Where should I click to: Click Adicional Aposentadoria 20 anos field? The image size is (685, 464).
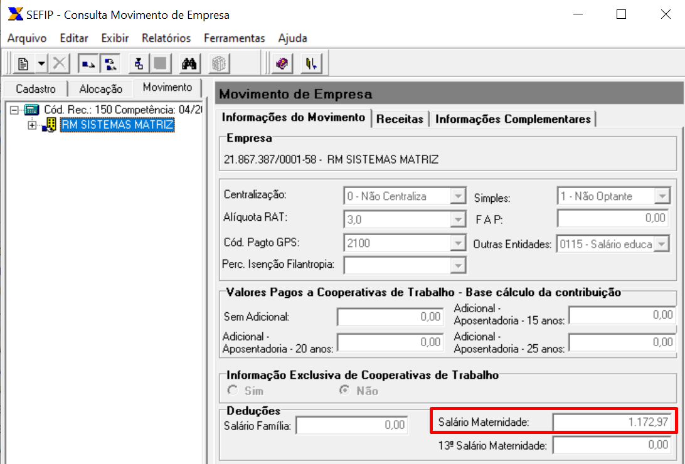pyautogui.click(x=390, y=342)
